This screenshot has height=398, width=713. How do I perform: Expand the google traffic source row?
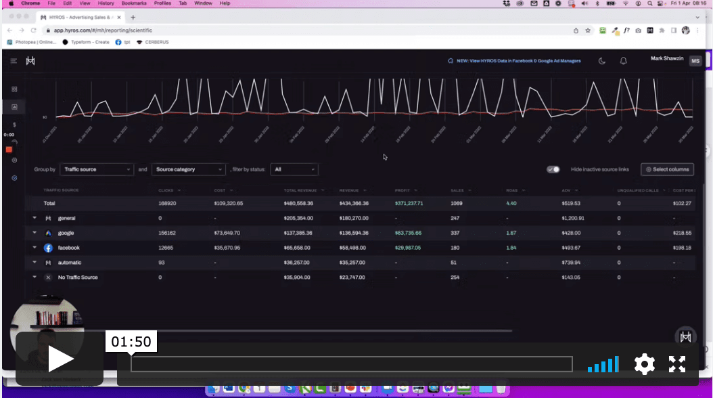tap(34, 233)
